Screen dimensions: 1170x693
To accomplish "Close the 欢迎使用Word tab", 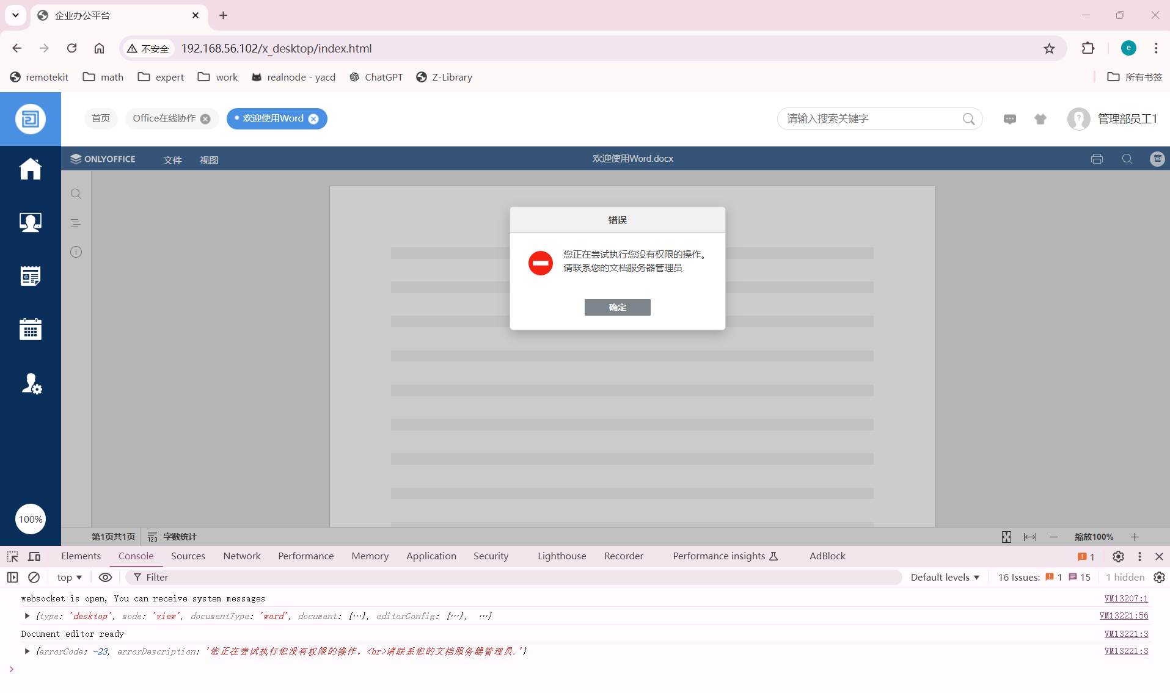I will 313,119.
